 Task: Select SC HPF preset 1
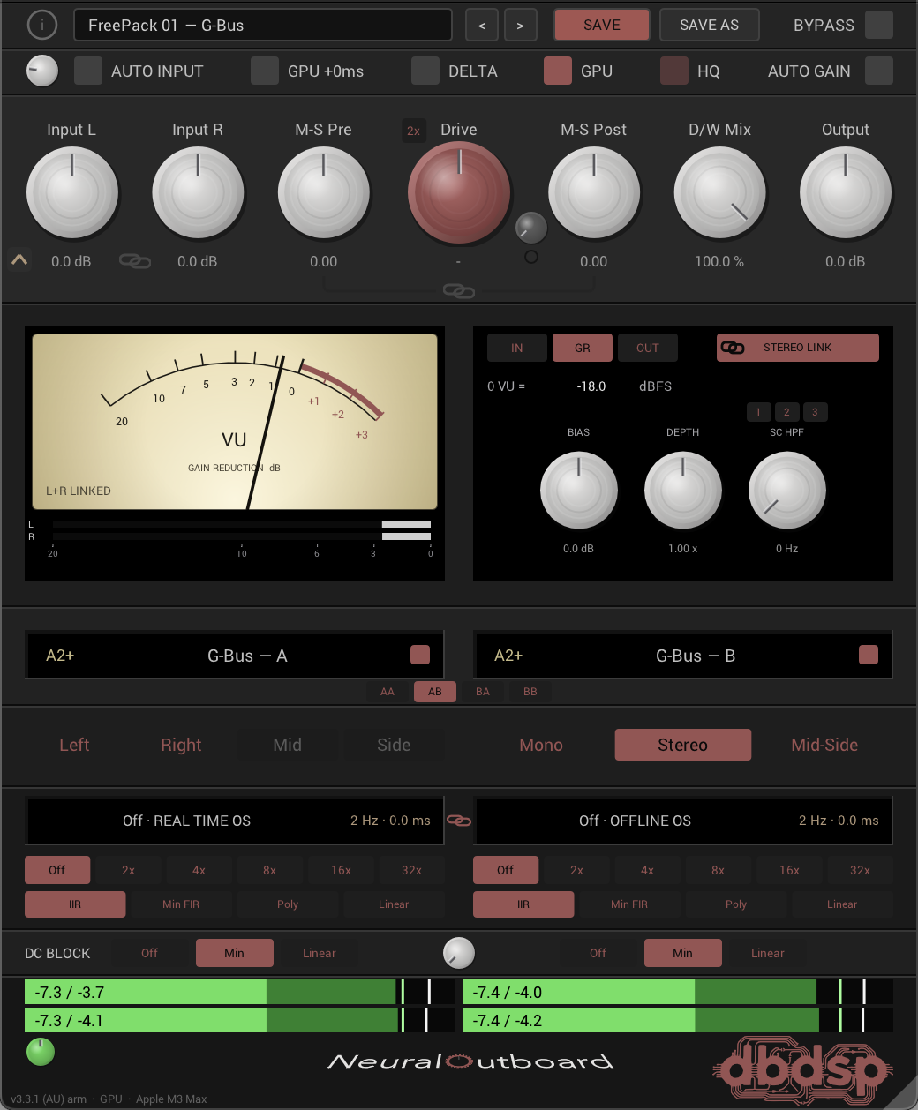coord(758,412)
